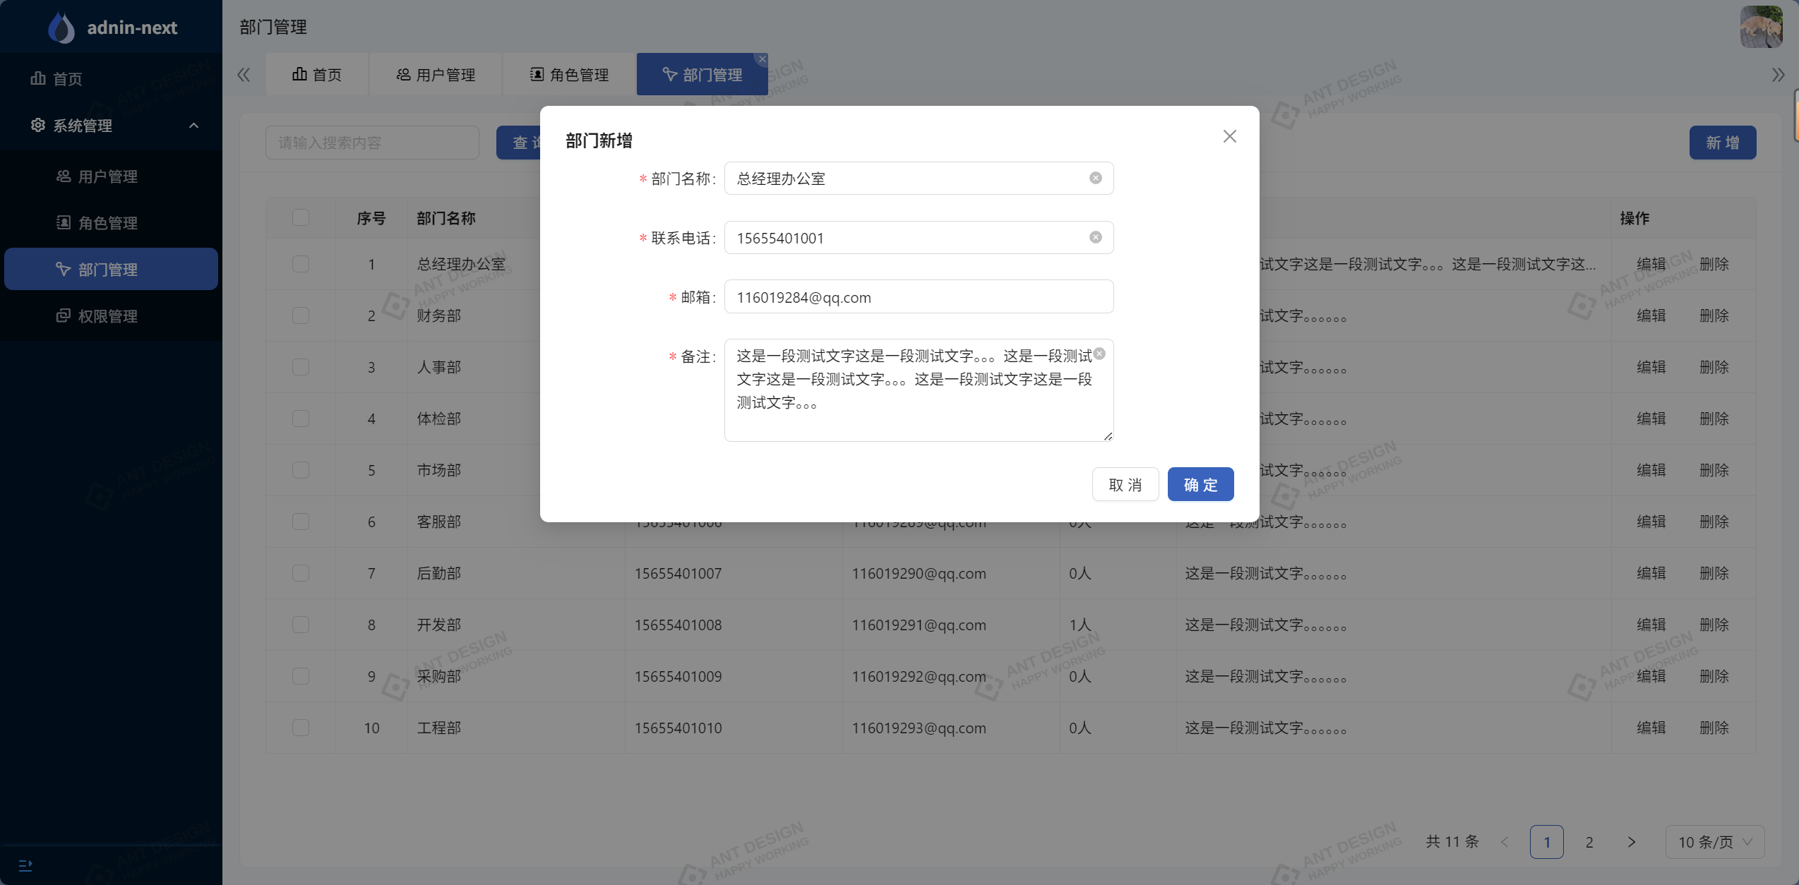Toggle sidebar collapse icon at bottom left
1799x885 pixels.
click(25, 865)
